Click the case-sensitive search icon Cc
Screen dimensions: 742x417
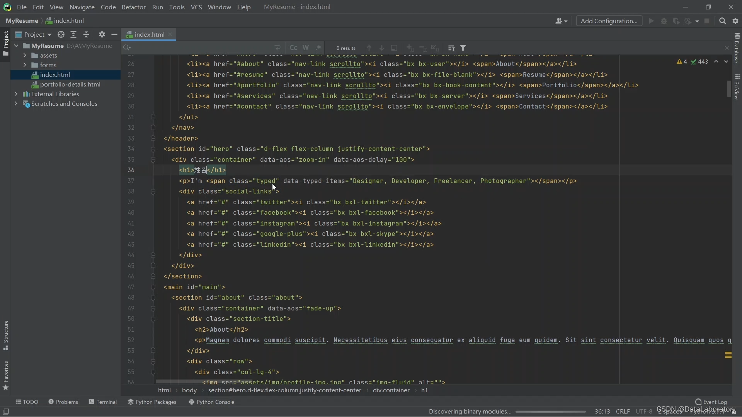[x=294, y=47]
